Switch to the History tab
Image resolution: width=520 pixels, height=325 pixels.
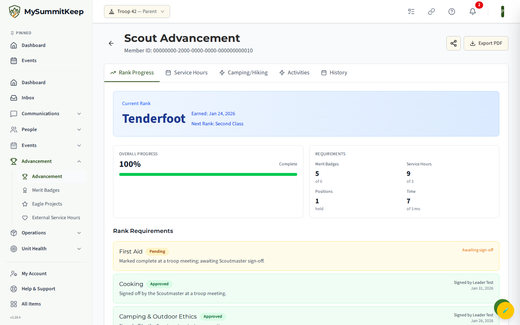coord(334,73)
